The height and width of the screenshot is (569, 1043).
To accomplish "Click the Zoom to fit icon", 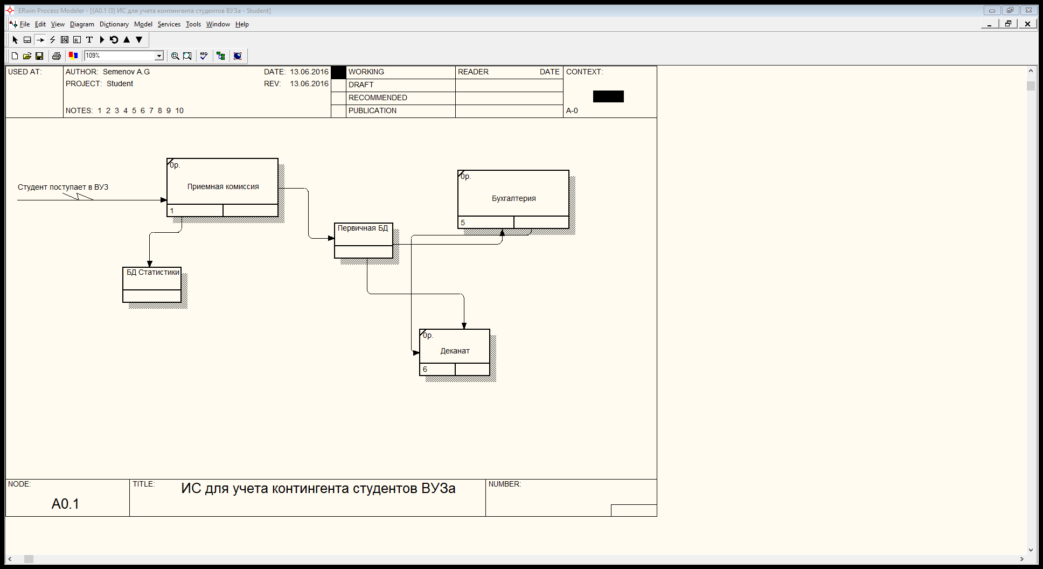I will click(187, 56).
